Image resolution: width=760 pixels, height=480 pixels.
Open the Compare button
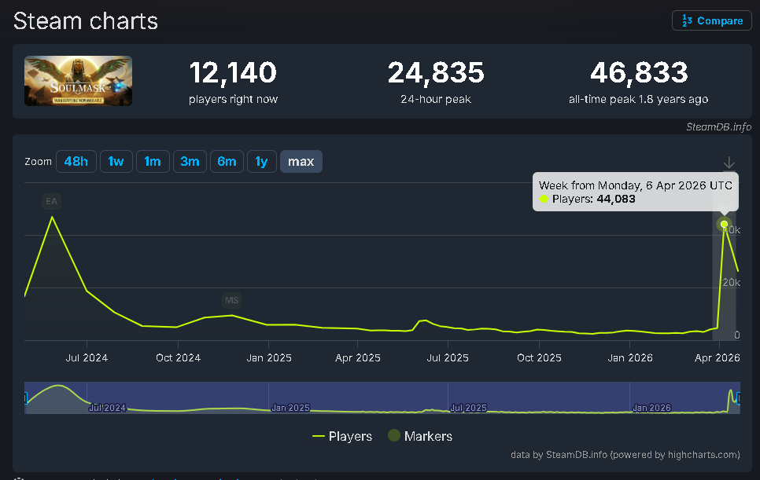coord(711,20)
